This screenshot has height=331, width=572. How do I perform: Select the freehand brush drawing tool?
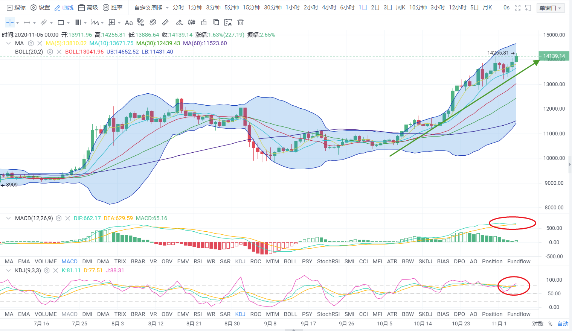click(x=179, y=23)
